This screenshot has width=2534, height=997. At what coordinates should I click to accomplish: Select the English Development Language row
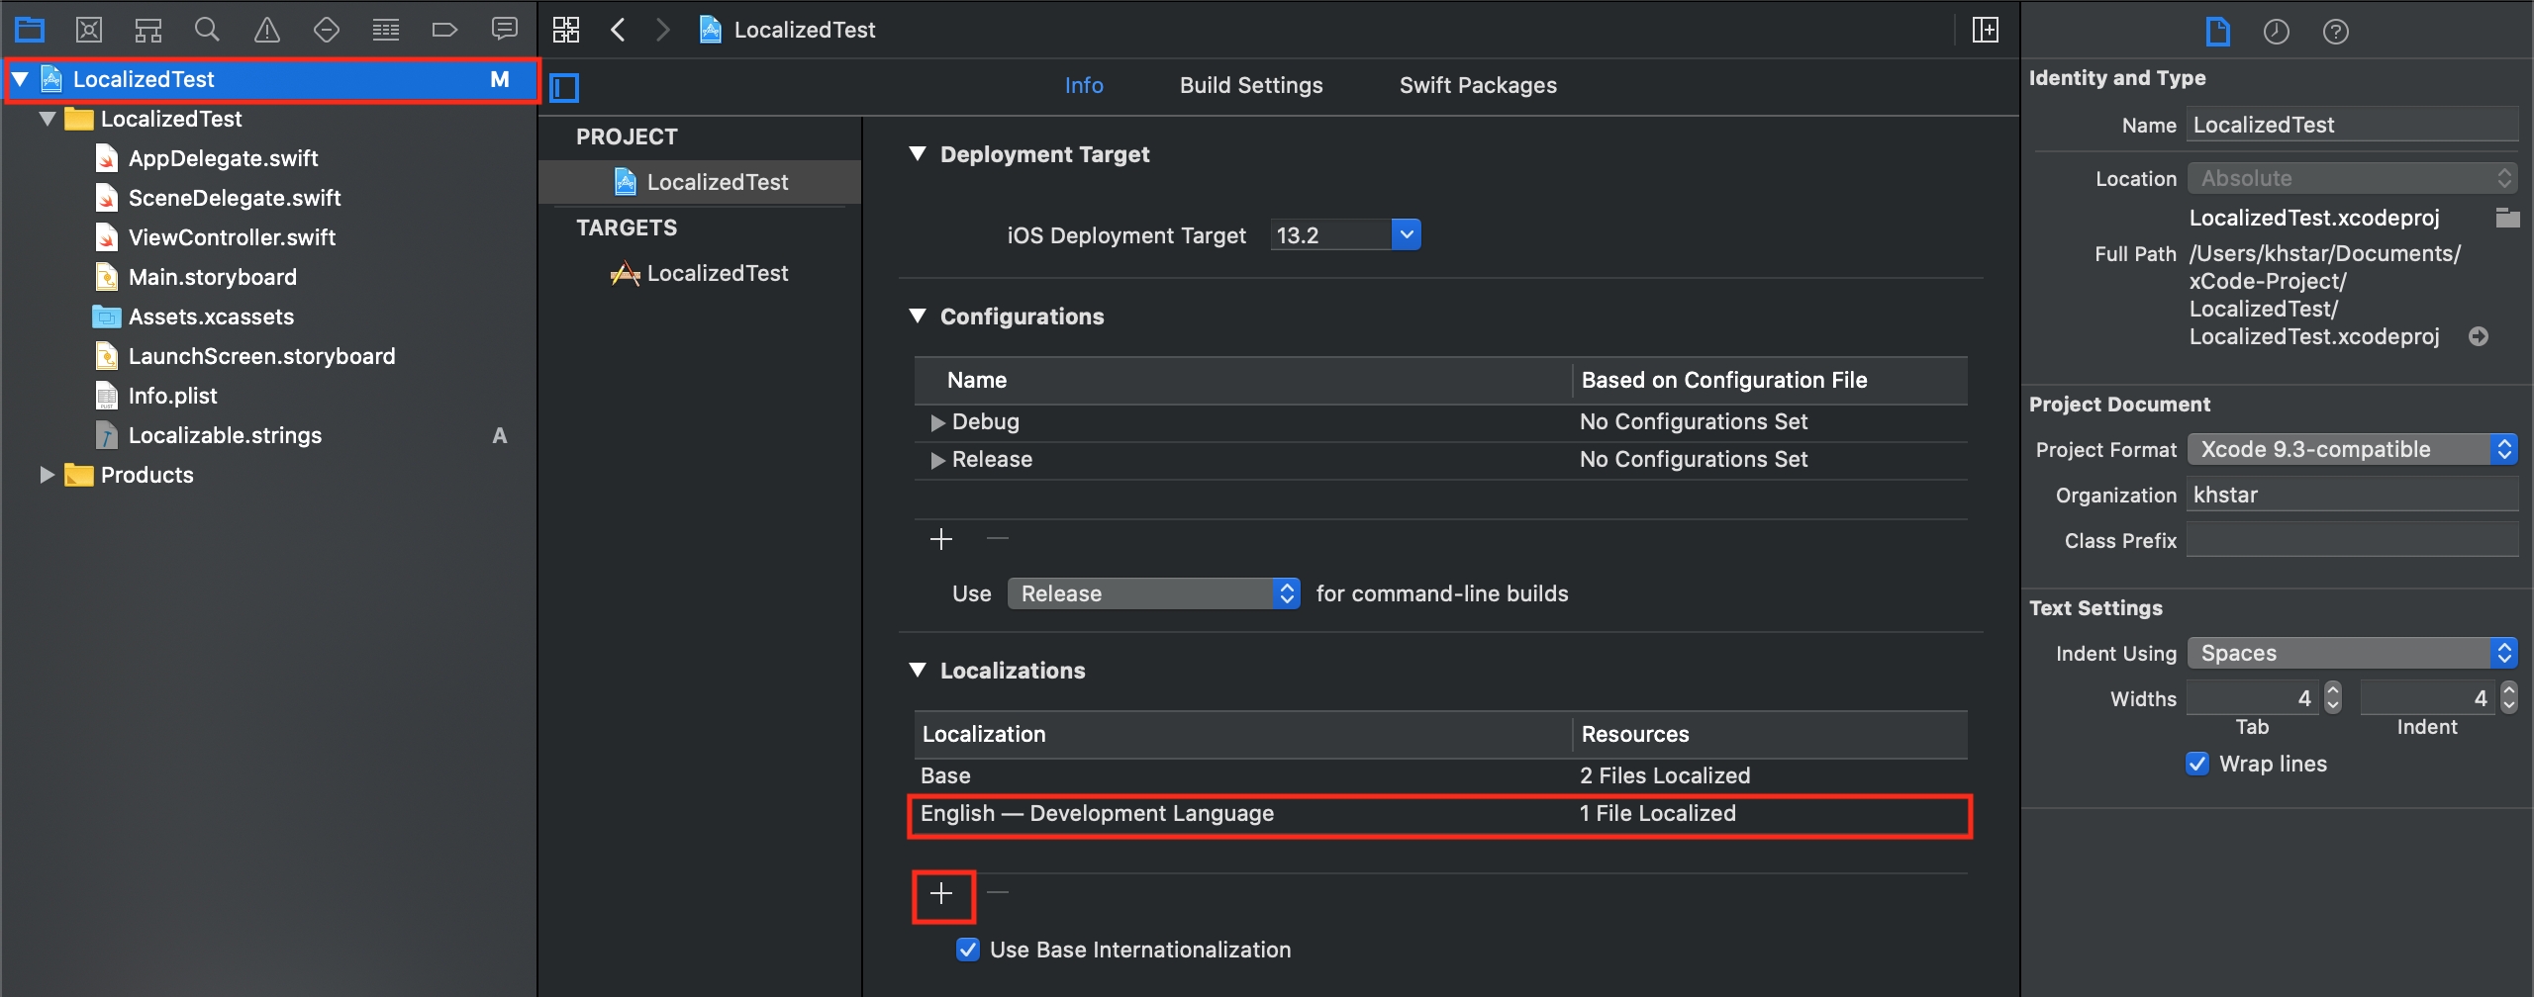click(x=1440, y=814)
